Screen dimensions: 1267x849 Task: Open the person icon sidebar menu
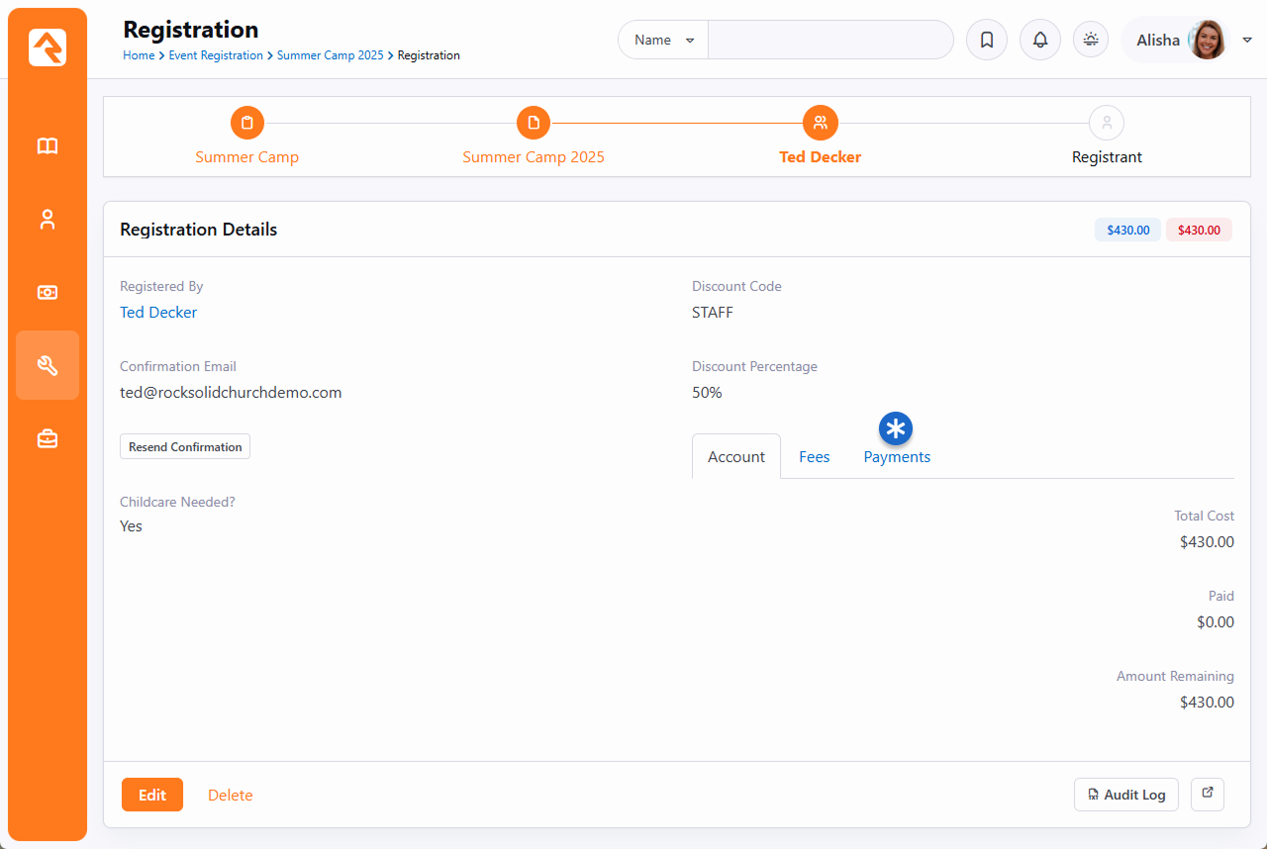[x=48, y=220]
